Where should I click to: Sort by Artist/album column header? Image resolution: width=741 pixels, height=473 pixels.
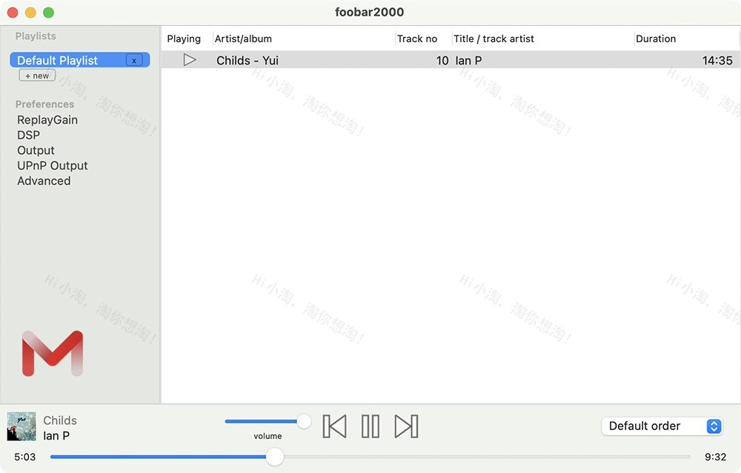point(243,38)
